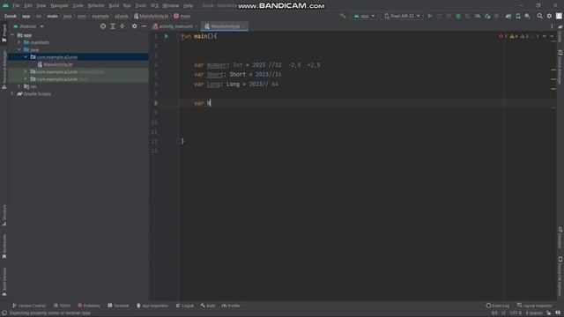Sync project with Gradle files icon

(x=508, y=16)
